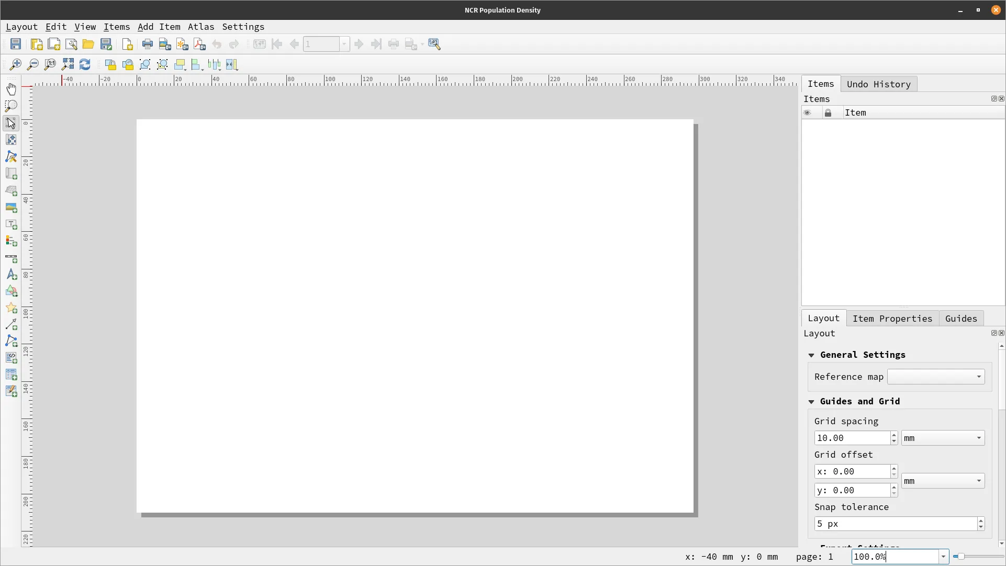Select the Add Picture tool

pyautogui.click(x=11, y=208)
